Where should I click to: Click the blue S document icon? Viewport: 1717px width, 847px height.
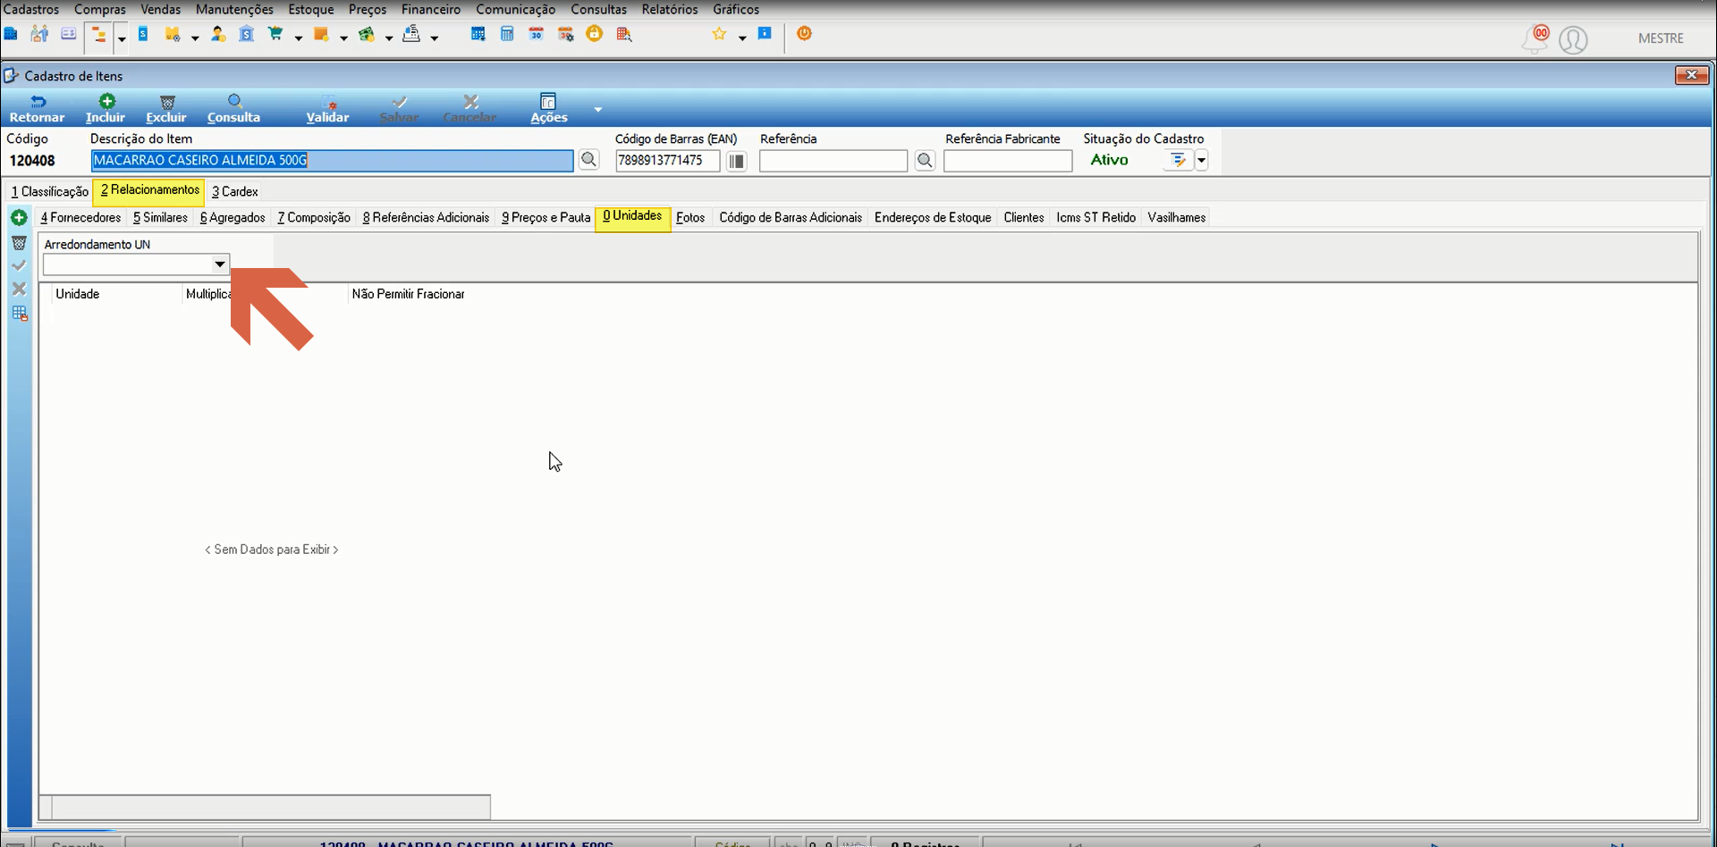click(x=143, y=34)
